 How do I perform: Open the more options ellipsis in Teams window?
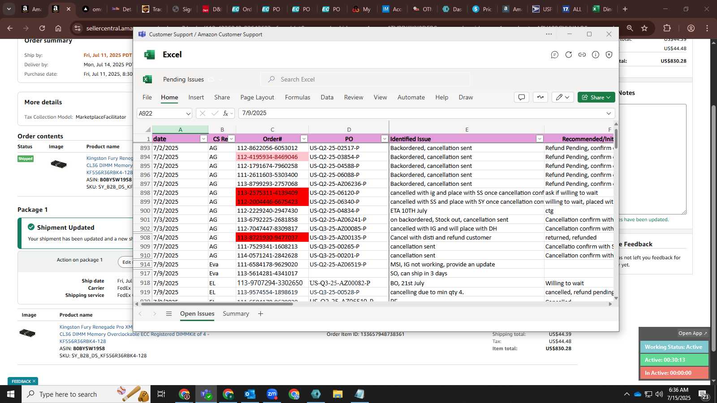[x=549, y=34]
